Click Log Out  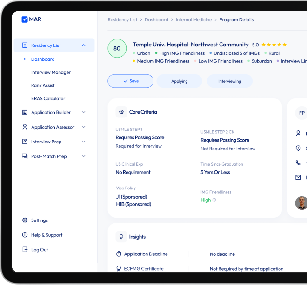pyautogui.click(x=40, y=250)
